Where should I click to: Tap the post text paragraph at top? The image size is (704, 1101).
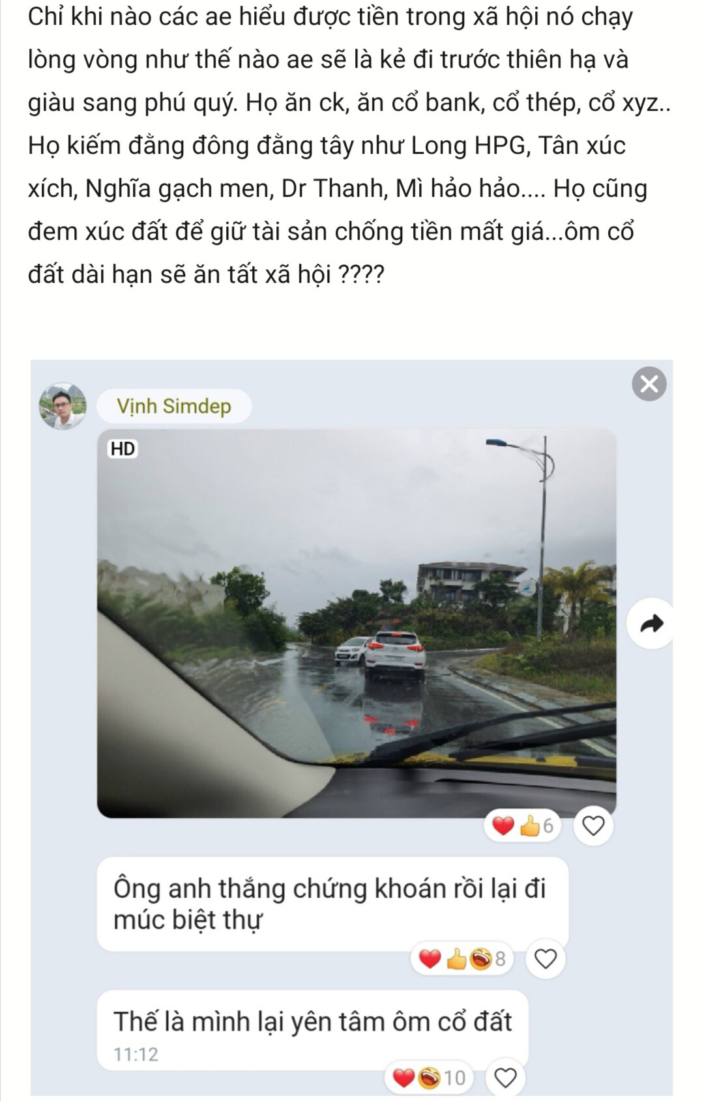click(x=350, y=145)
